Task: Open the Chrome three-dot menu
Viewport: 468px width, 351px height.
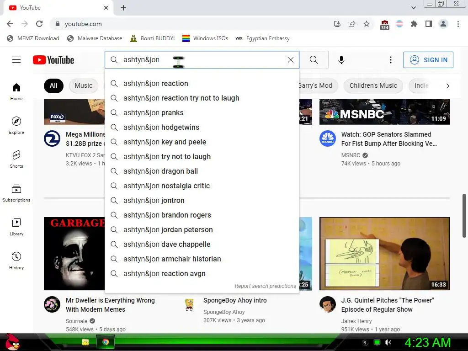Action: point(458,24)
